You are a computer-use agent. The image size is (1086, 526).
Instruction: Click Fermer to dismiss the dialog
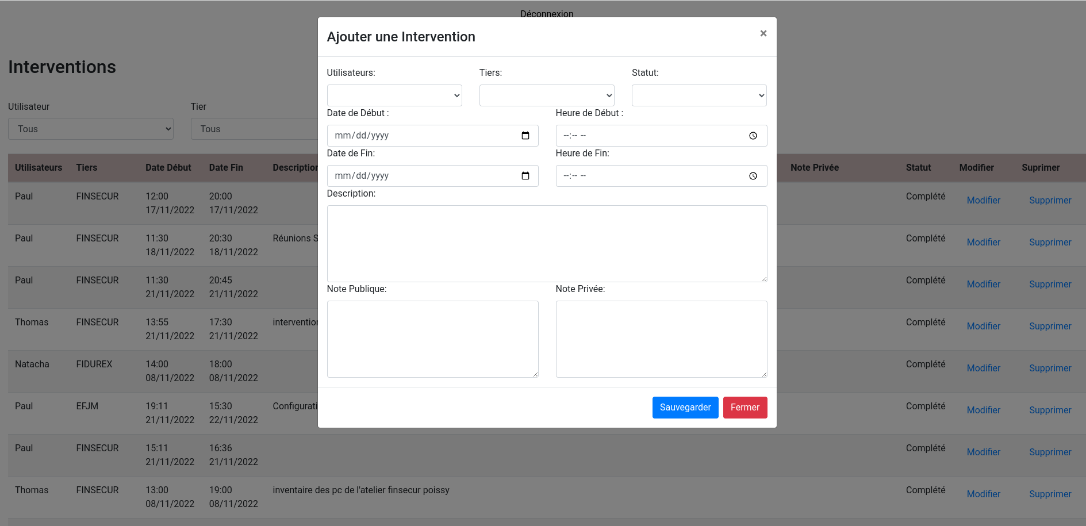[x=745, y=407]
